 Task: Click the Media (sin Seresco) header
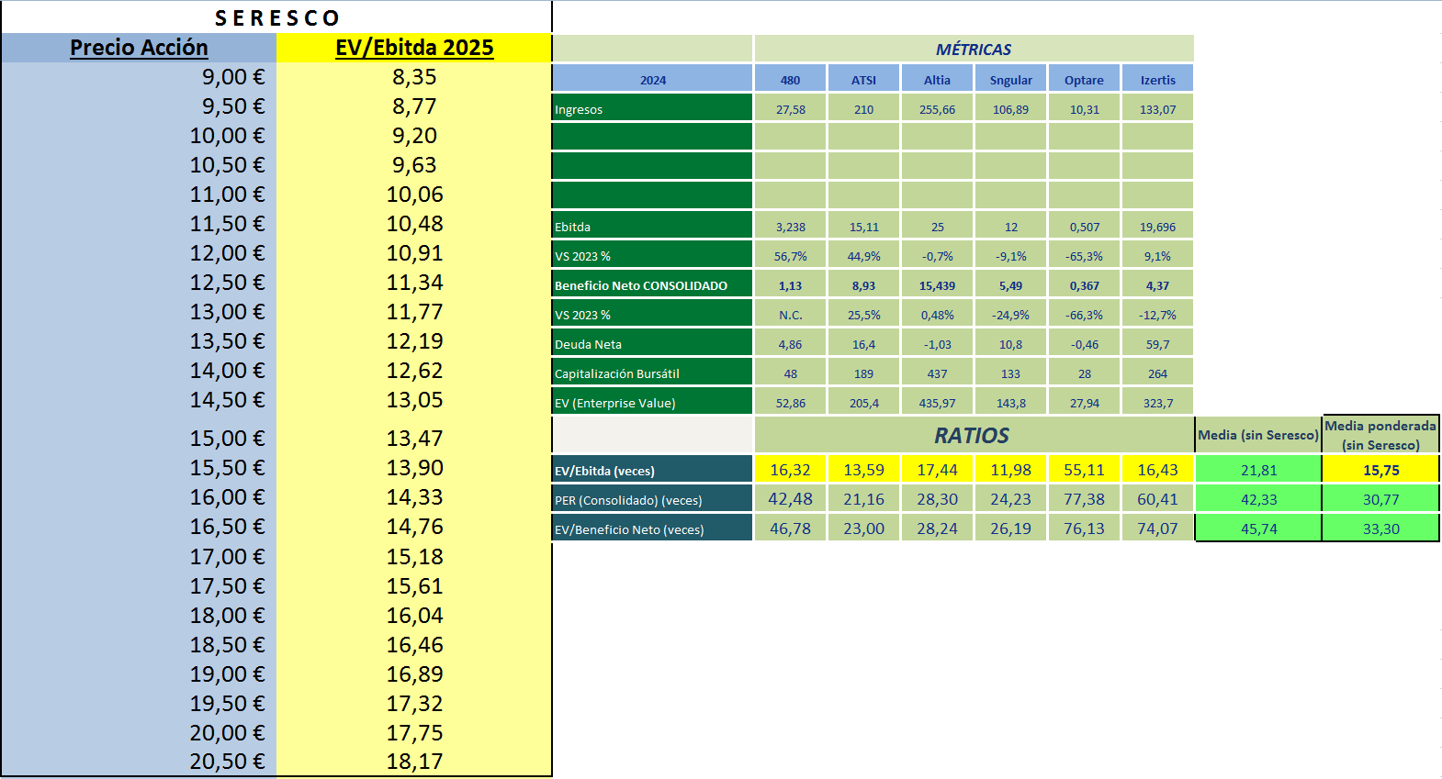point(1258,435)
